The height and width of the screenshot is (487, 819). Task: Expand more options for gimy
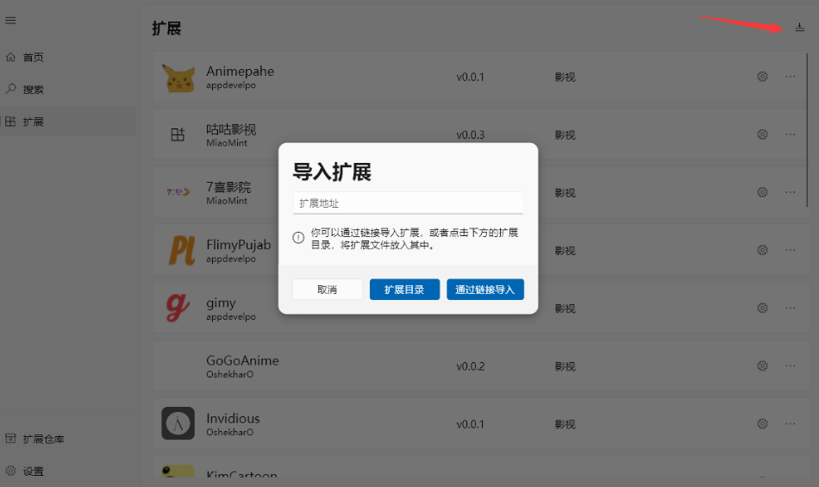[791, 308]
